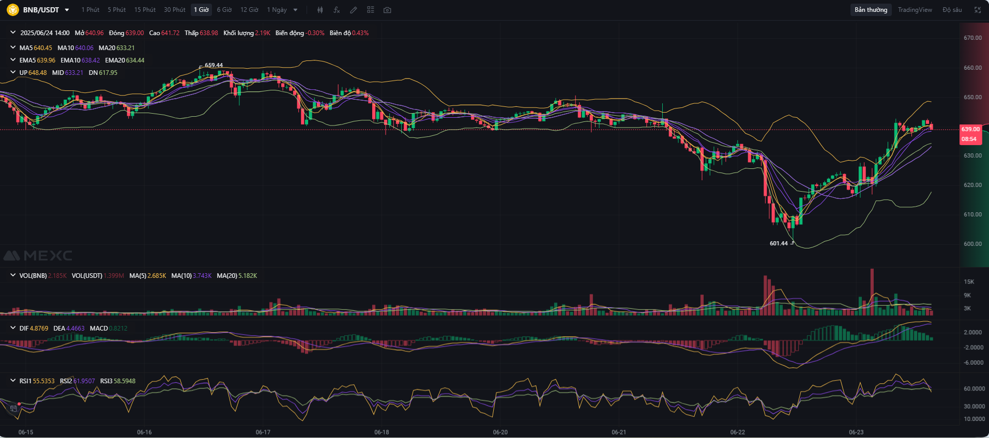
Task: Click volume MA(20) value 5.182K
Action: coord(248,275)
